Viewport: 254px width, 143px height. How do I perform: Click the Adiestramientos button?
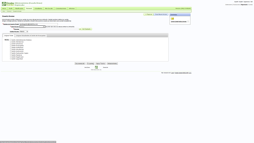[112, 64]
